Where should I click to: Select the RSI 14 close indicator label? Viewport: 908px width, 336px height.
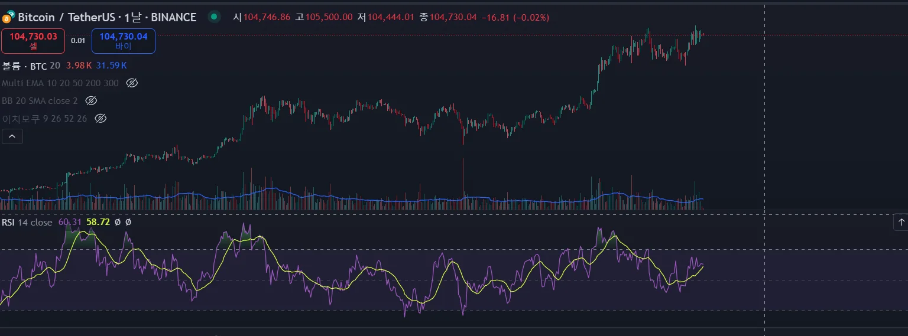coord(27,222)
